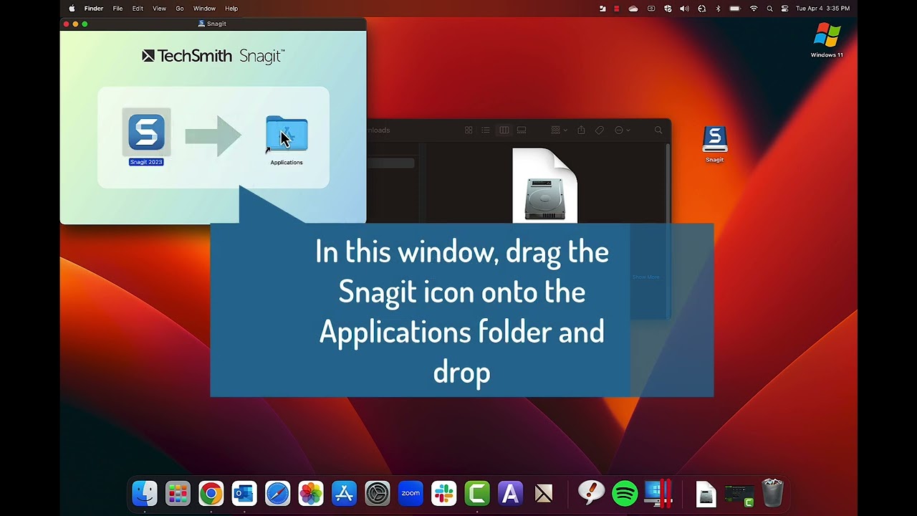Open the disk image document in Dock
The width and height of the screenshot is (917, 516).
click(706, 494)
